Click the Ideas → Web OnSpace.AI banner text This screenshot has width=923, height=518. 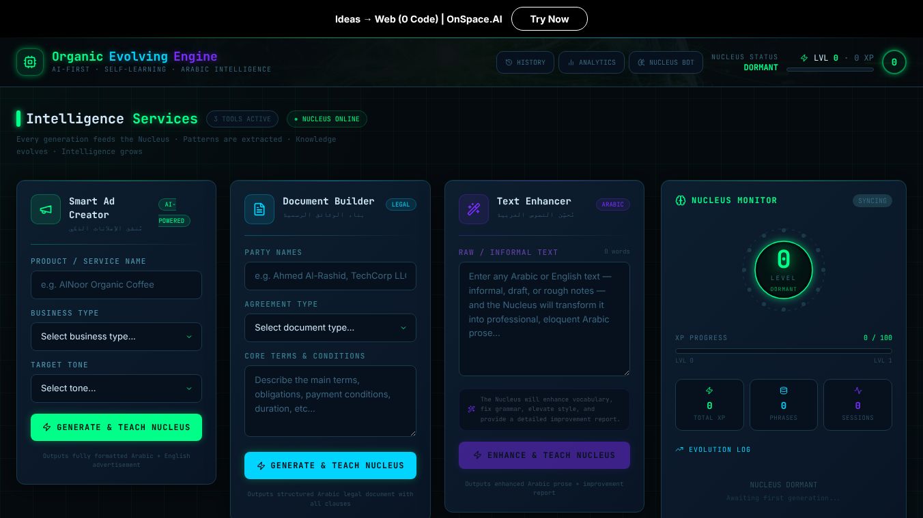pyautogui.click(x=418, y=19)
